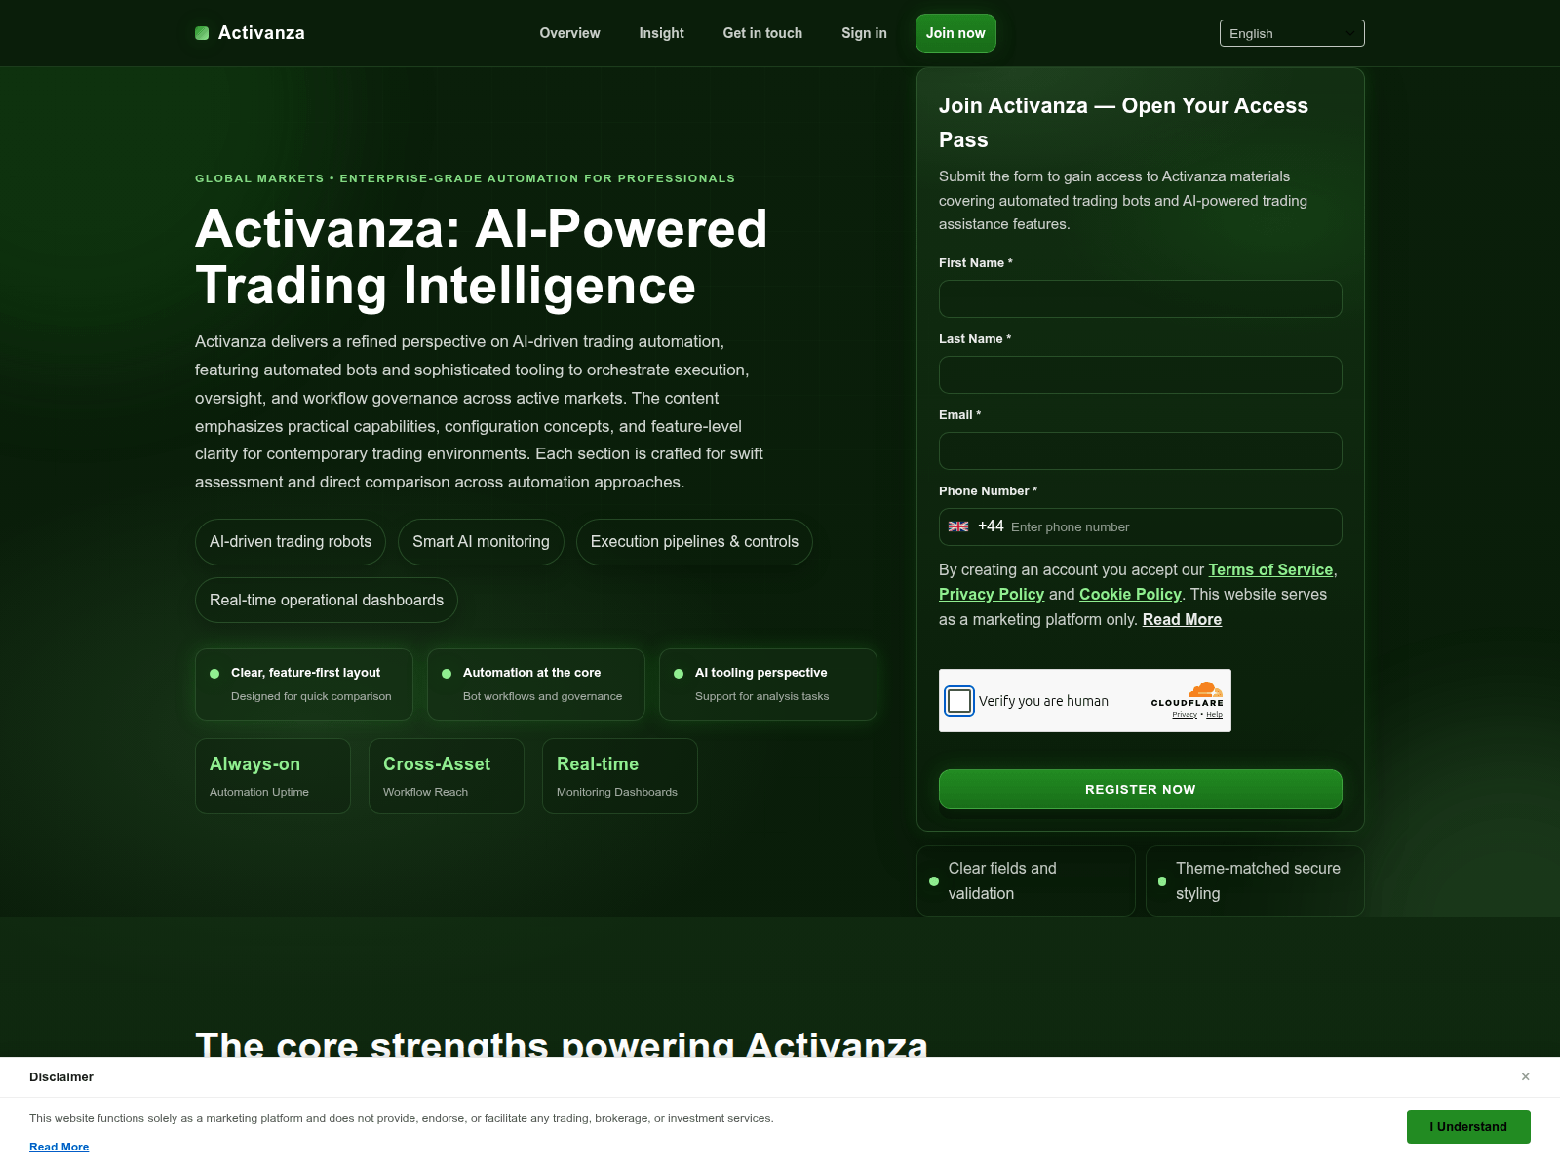The height and width of the screenshot is (1170, 1560).
Task: Click the Activanza green logo icon
Action: pos(202,33)
